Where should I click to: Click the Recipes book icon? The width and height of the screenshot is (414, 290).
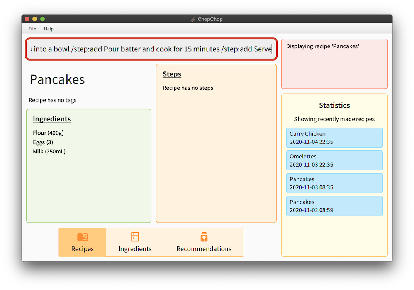click(82, 237)
